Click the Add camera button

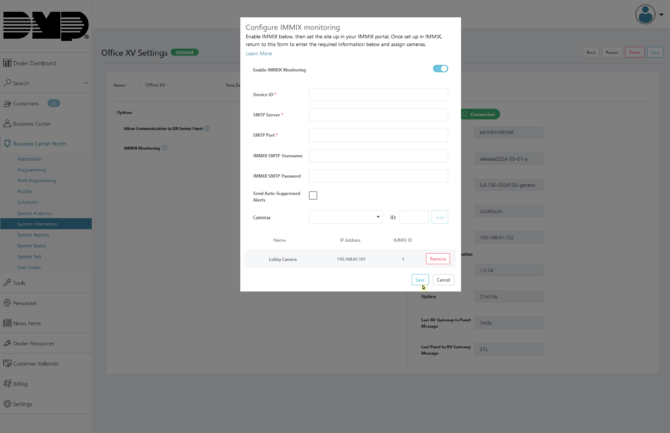click(440, 217)
